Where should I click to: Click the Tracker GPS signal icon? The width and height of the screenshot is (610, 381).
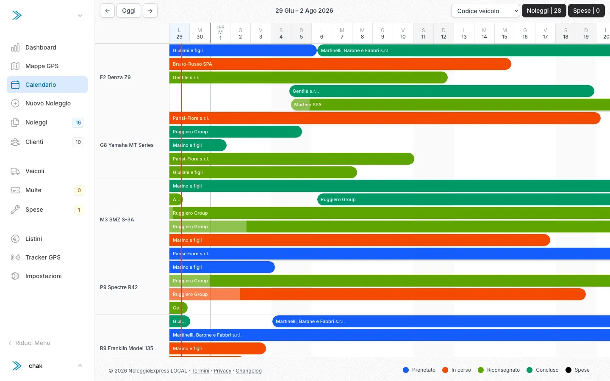pyautogui.click(x=15, y=257)
